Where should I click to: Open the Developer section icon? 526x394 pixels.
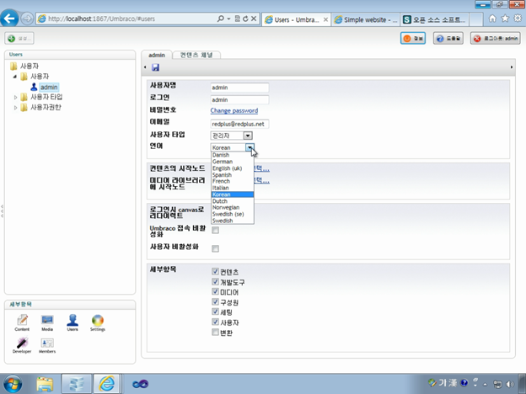[22, 345]
